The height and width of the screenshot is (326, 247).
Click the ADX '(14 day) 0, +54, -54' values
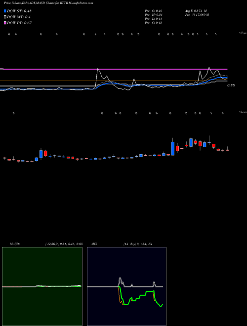[x=138, y=244]
